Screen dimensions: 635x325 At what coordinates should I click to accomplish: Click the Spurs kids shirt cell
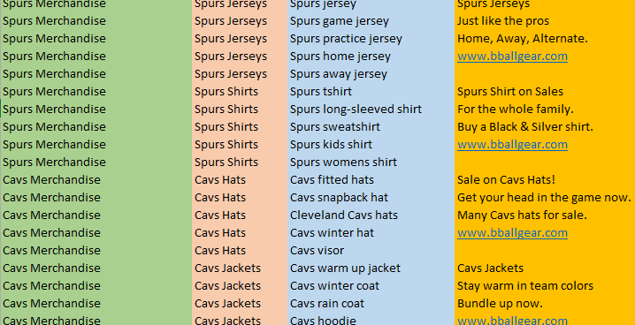tap(371, 145)
